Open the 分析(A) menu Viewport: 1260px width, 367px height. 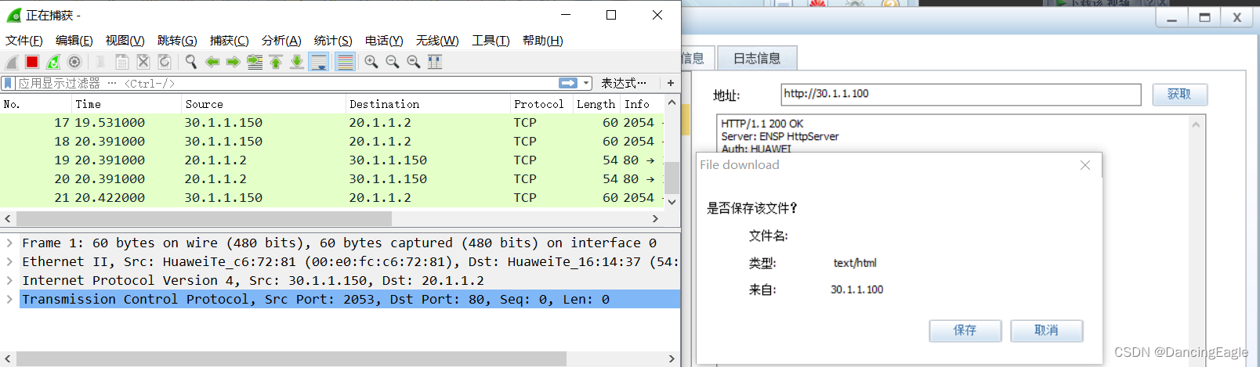tap(281, 41)
